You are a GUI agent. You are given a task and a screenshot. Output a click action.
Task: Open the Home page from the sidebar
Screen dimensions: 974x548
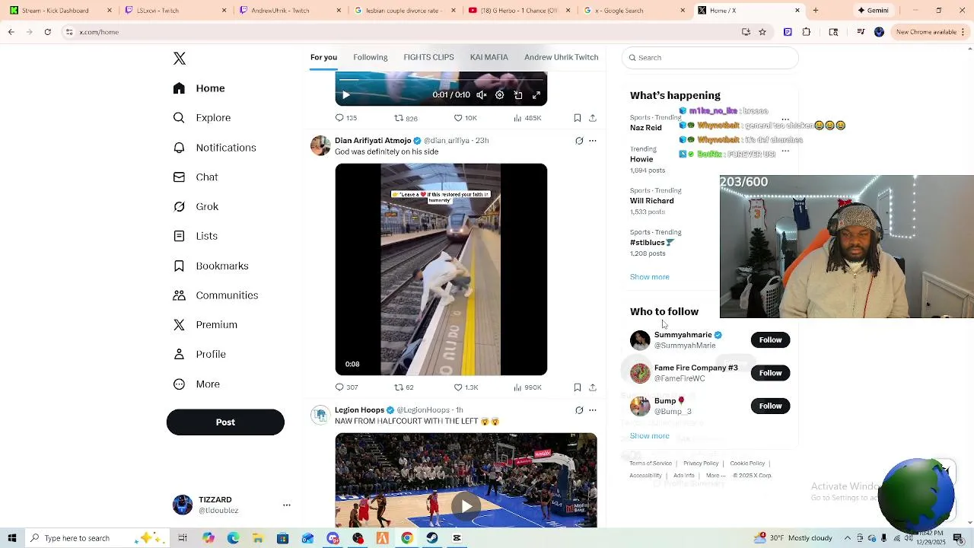(x=199, y=88)
